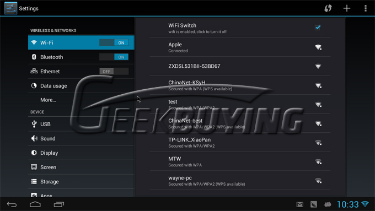Image resolution: width=375 pixels, height=211 pixels.
Task: Open Screen settings
Action: tap(81, 167)
